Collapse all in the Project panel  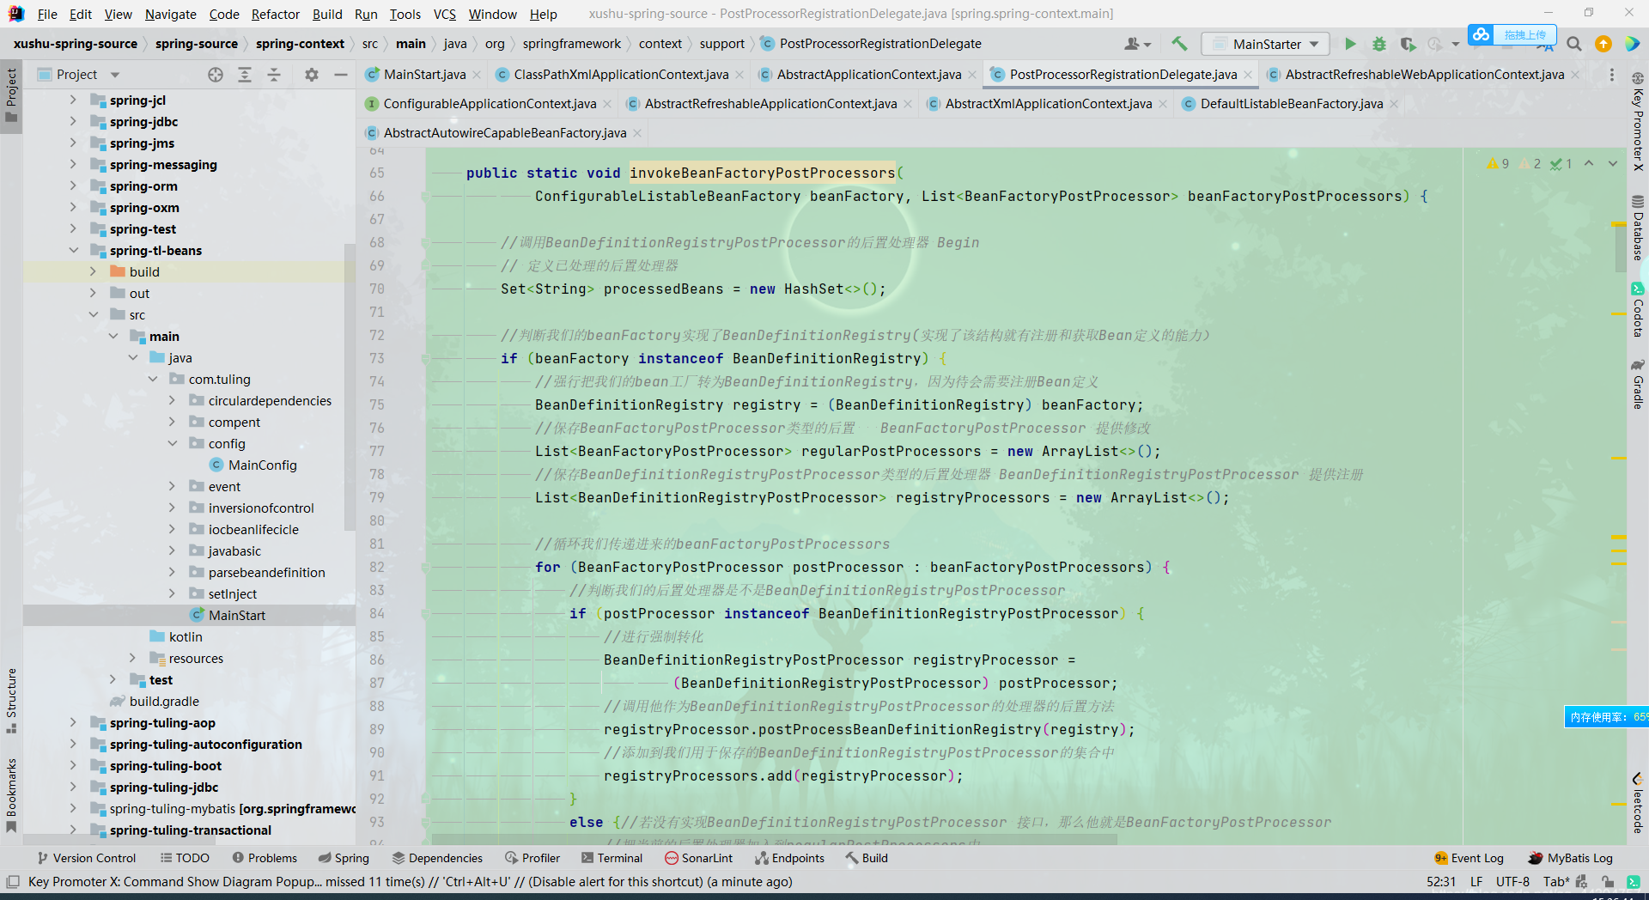(274, 75)
